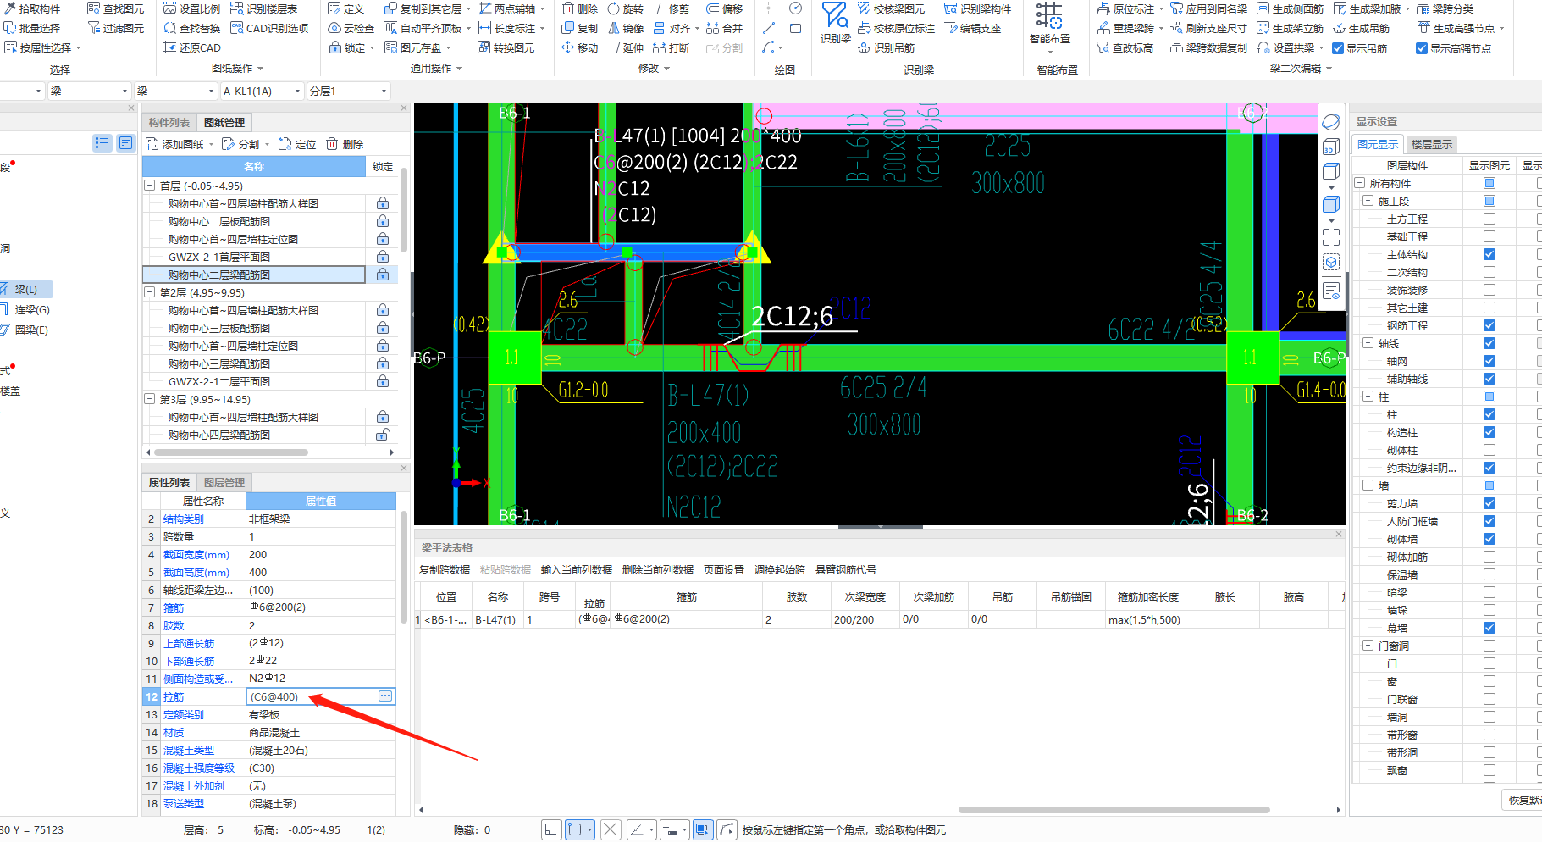
Task: Click lock icon for 购物中心二层梁配筋图
Action: click(383, 275)
